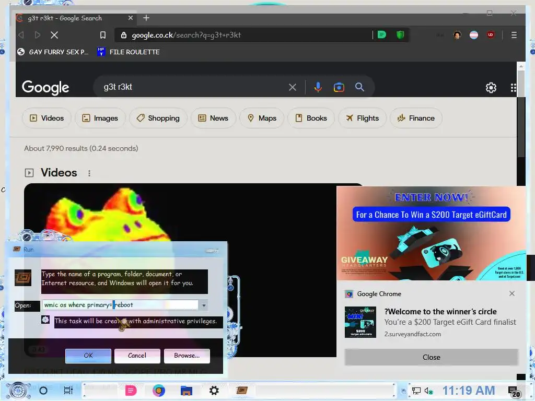Open the Videos section three-dot menu
Viewport: 535px width, 401px height.
(x=89, y=173)
